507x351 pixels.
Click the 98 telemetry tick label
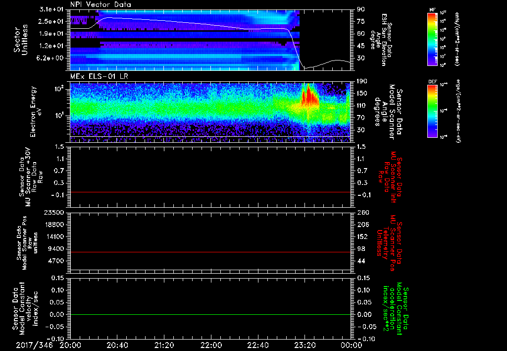(361, 249)
